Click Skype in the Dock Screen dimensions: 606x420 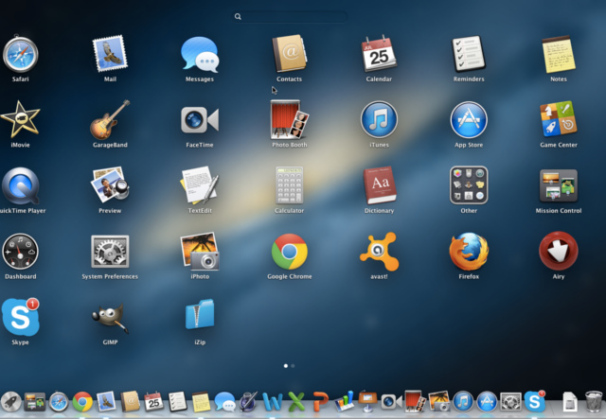(534, 401)
